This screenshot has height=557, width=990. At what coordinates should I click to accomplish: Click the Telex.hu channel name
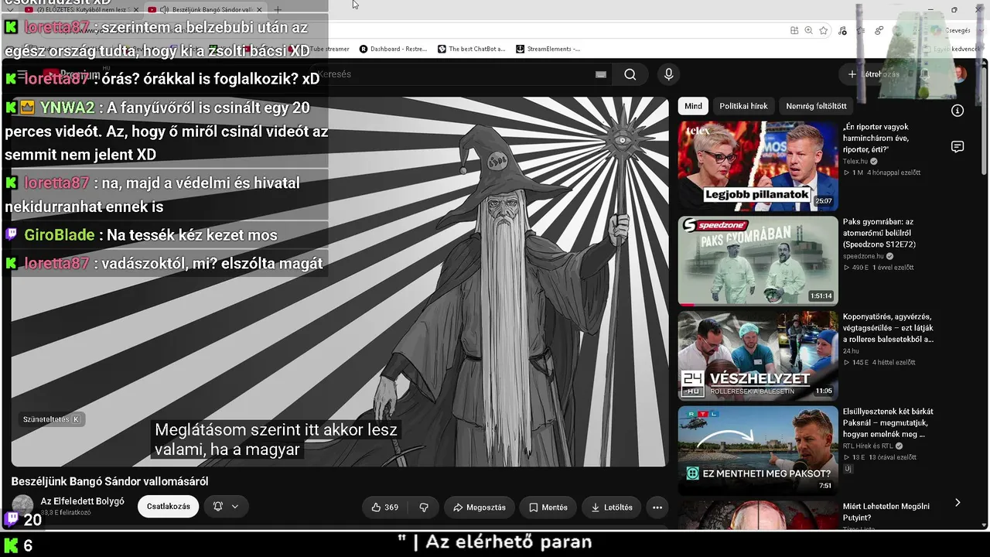click(855, 162)
